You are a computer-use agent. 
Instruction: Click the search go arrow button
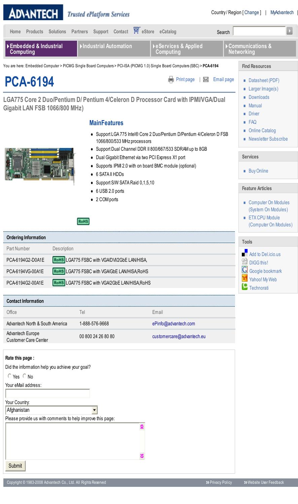[290, 31]
